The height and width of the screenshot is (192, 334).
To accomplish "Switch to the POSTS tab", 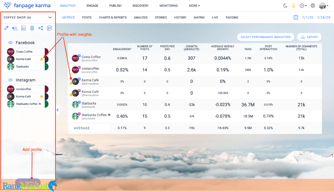I will (87, 17).
